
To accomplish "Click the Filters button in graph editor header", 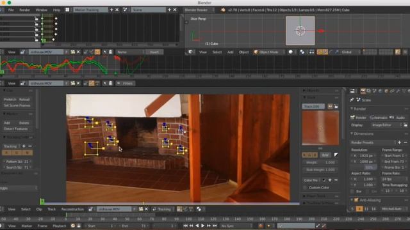I will [126, 84].
